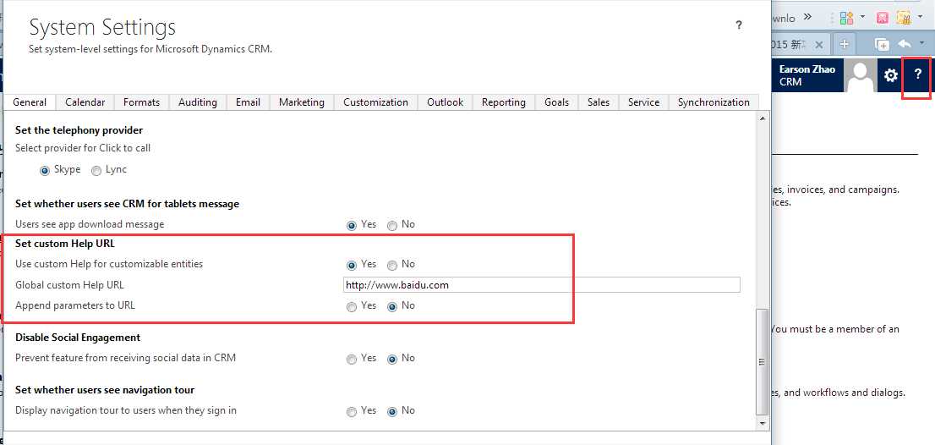
Task: Click the 'Set the telephony provider' heading
Action: point(79,129)
